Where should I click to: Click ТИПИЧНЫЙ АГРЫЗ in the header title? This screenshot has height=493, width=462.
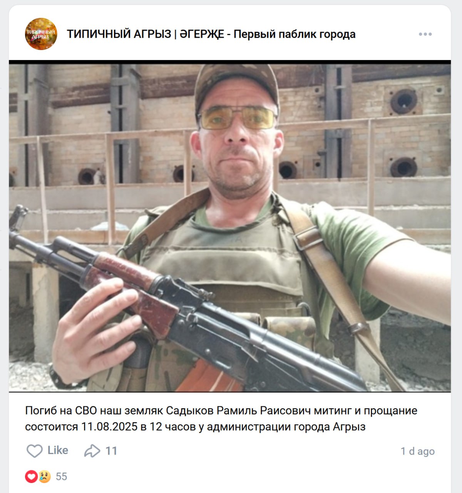coord(119,34)
